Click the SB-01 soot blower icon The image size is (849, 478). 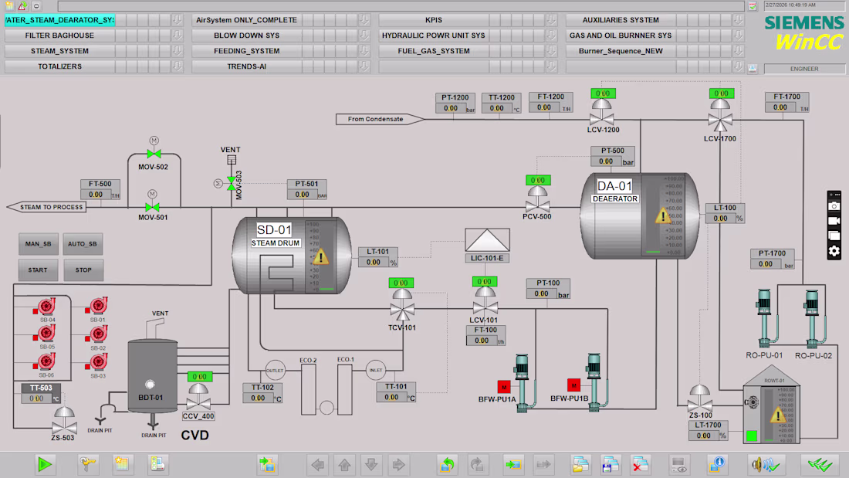click(97, 307)
